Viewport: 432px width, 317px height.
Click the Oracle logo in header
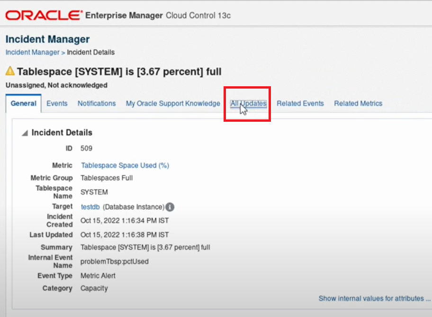tap(44, 16)
